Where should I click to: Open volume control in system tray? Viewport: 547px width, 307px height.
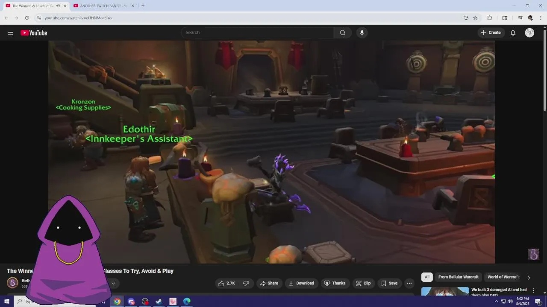point(510,301)
